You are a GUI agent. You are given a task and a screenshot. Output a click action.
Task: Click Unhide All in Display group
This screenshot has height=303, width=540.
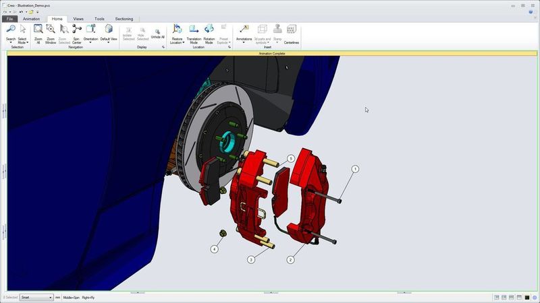coord(157,34)
